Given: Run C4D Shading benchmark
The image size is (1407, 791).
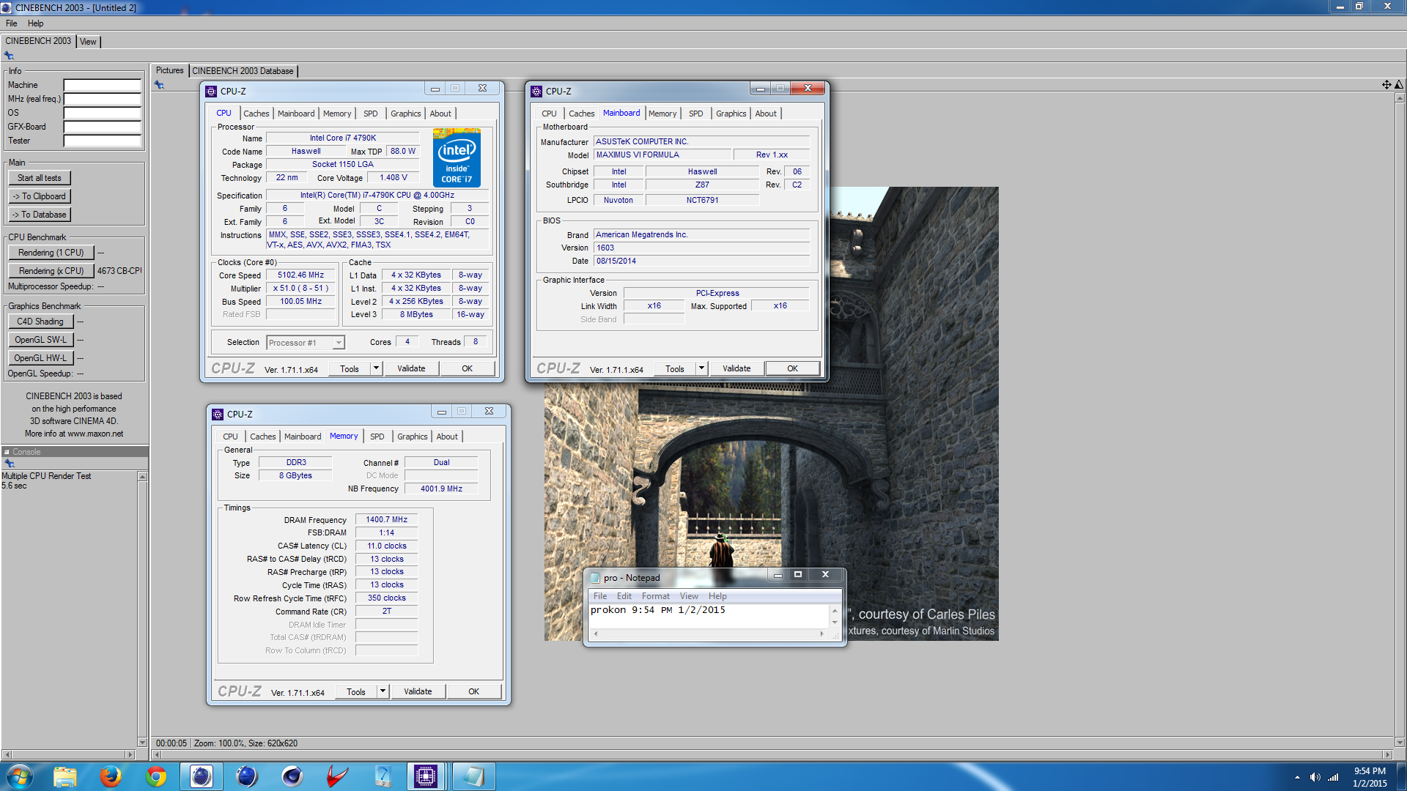Looking at the screenshot, I should (40, 322).
